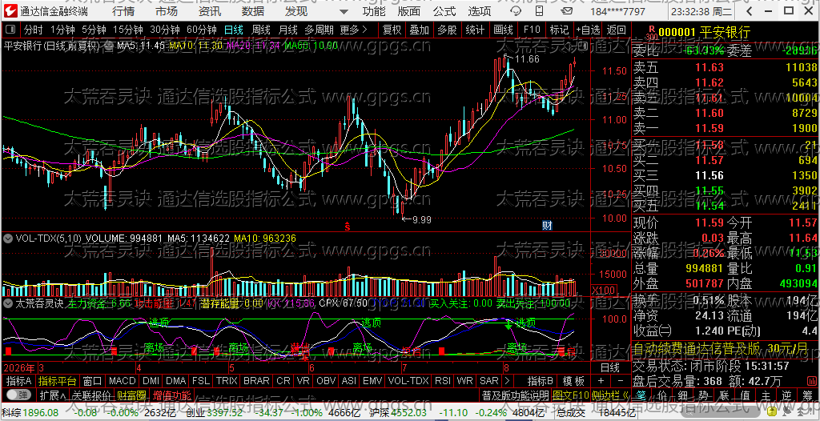Select the 笔 tick details tab
The height and width of the screenshot is (421, 820).
(643, 395)
